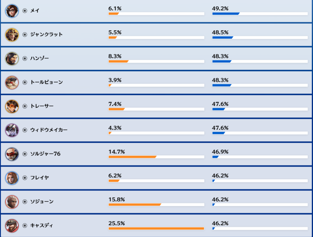Click Cassidy's hero portrait icon
This screenshot has height=237, width=313.
click(x=12, y=226)
